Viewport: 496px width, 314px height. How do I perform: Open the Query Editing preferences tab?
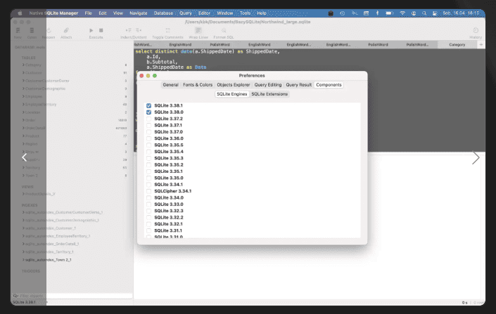268,85
